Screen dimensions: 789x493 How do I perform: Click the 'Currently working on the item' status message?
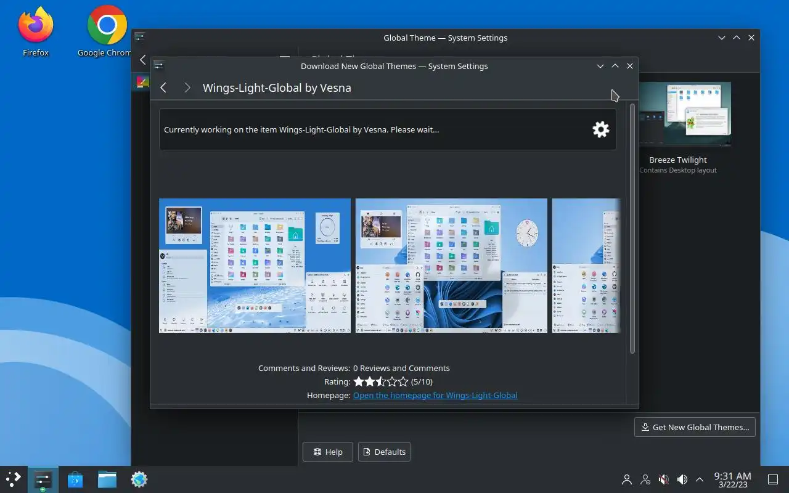pyautogui.click(x=301, y=129)
